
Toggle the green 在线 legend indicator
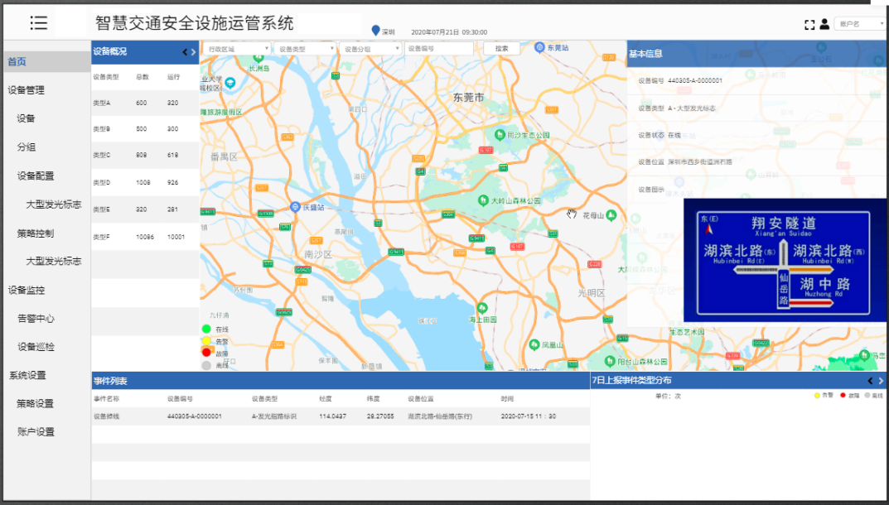coord(206,329)
